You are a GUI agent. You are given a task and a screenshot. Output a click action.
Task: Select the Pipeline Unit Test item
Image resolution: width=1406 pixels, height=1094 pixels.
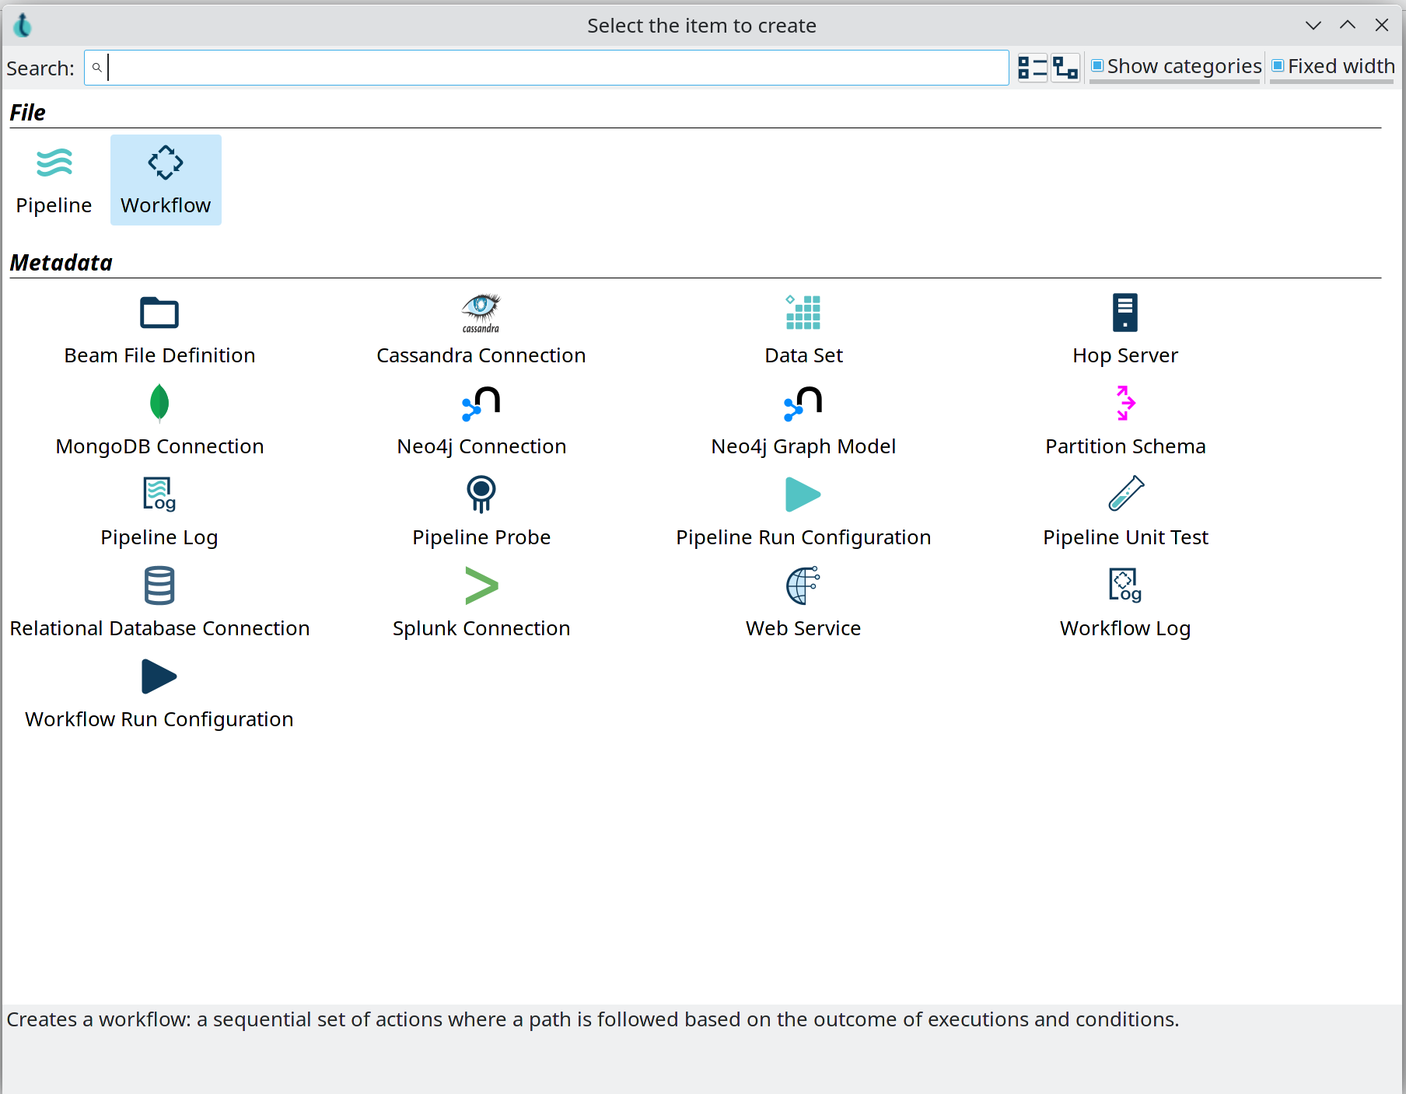point(1124,511)
